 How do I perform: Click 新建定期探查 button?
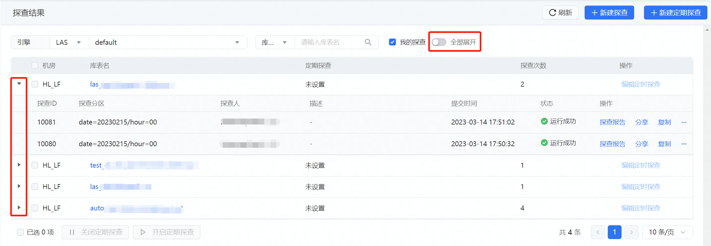pyautogui.click(x=675, y=13)
